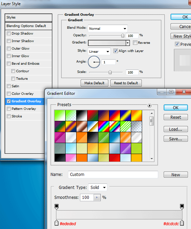Uncheck Align with Layer

pos(115,51)
